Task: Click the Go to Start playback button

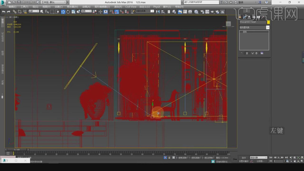Action: pos(271,157)
